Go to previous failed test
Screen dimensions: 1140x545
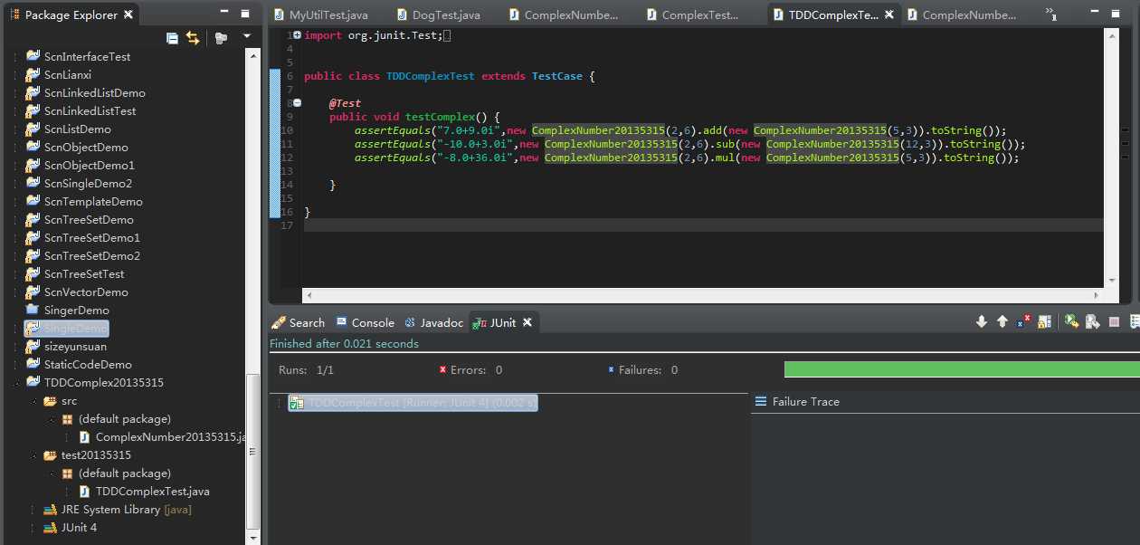[x=1002, y=321]
